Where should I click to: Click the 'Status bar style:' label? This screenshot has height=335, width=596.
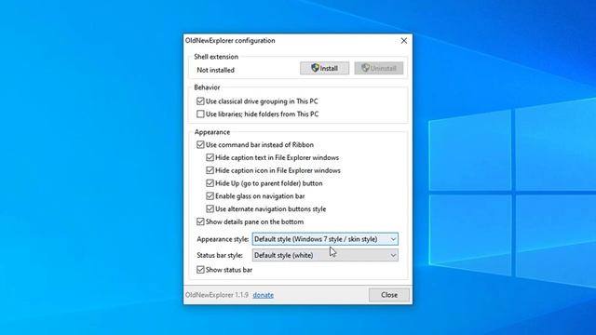coord(220,255)
